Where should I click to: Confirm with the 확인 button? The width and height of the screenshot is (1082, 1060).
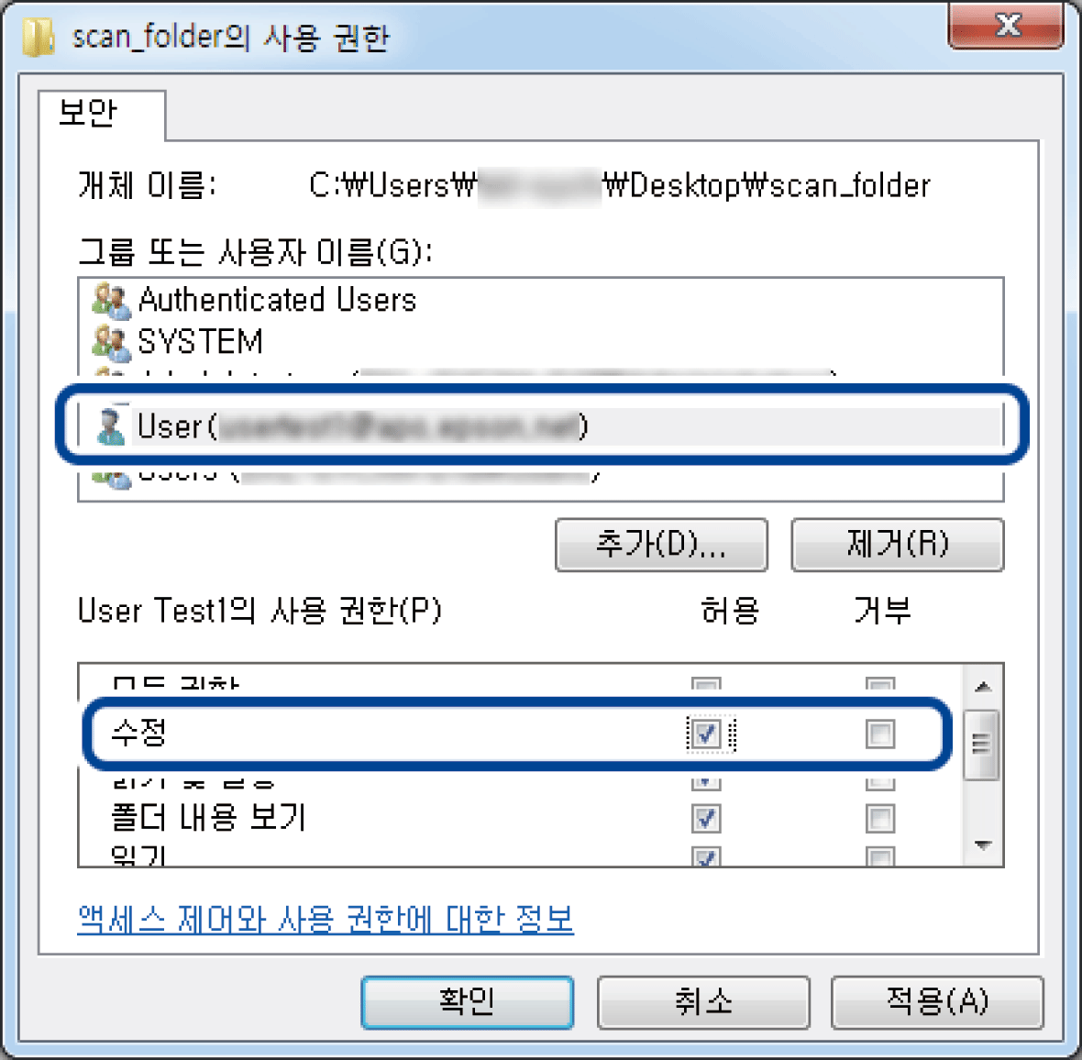pos(467,1002)
